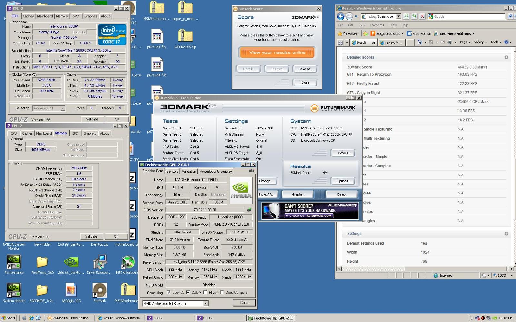This screenshot has height=322, width=516.
Task: Open PowerColor Giveaway tab in GPU-Z
Action: [x=215, y=171]
